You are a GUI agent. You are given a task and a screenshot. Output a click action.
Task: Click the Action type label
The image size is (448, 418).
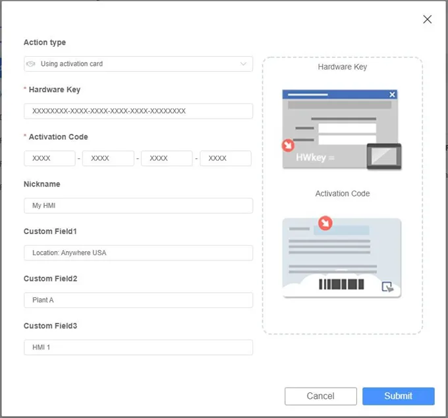pos(45,42)
